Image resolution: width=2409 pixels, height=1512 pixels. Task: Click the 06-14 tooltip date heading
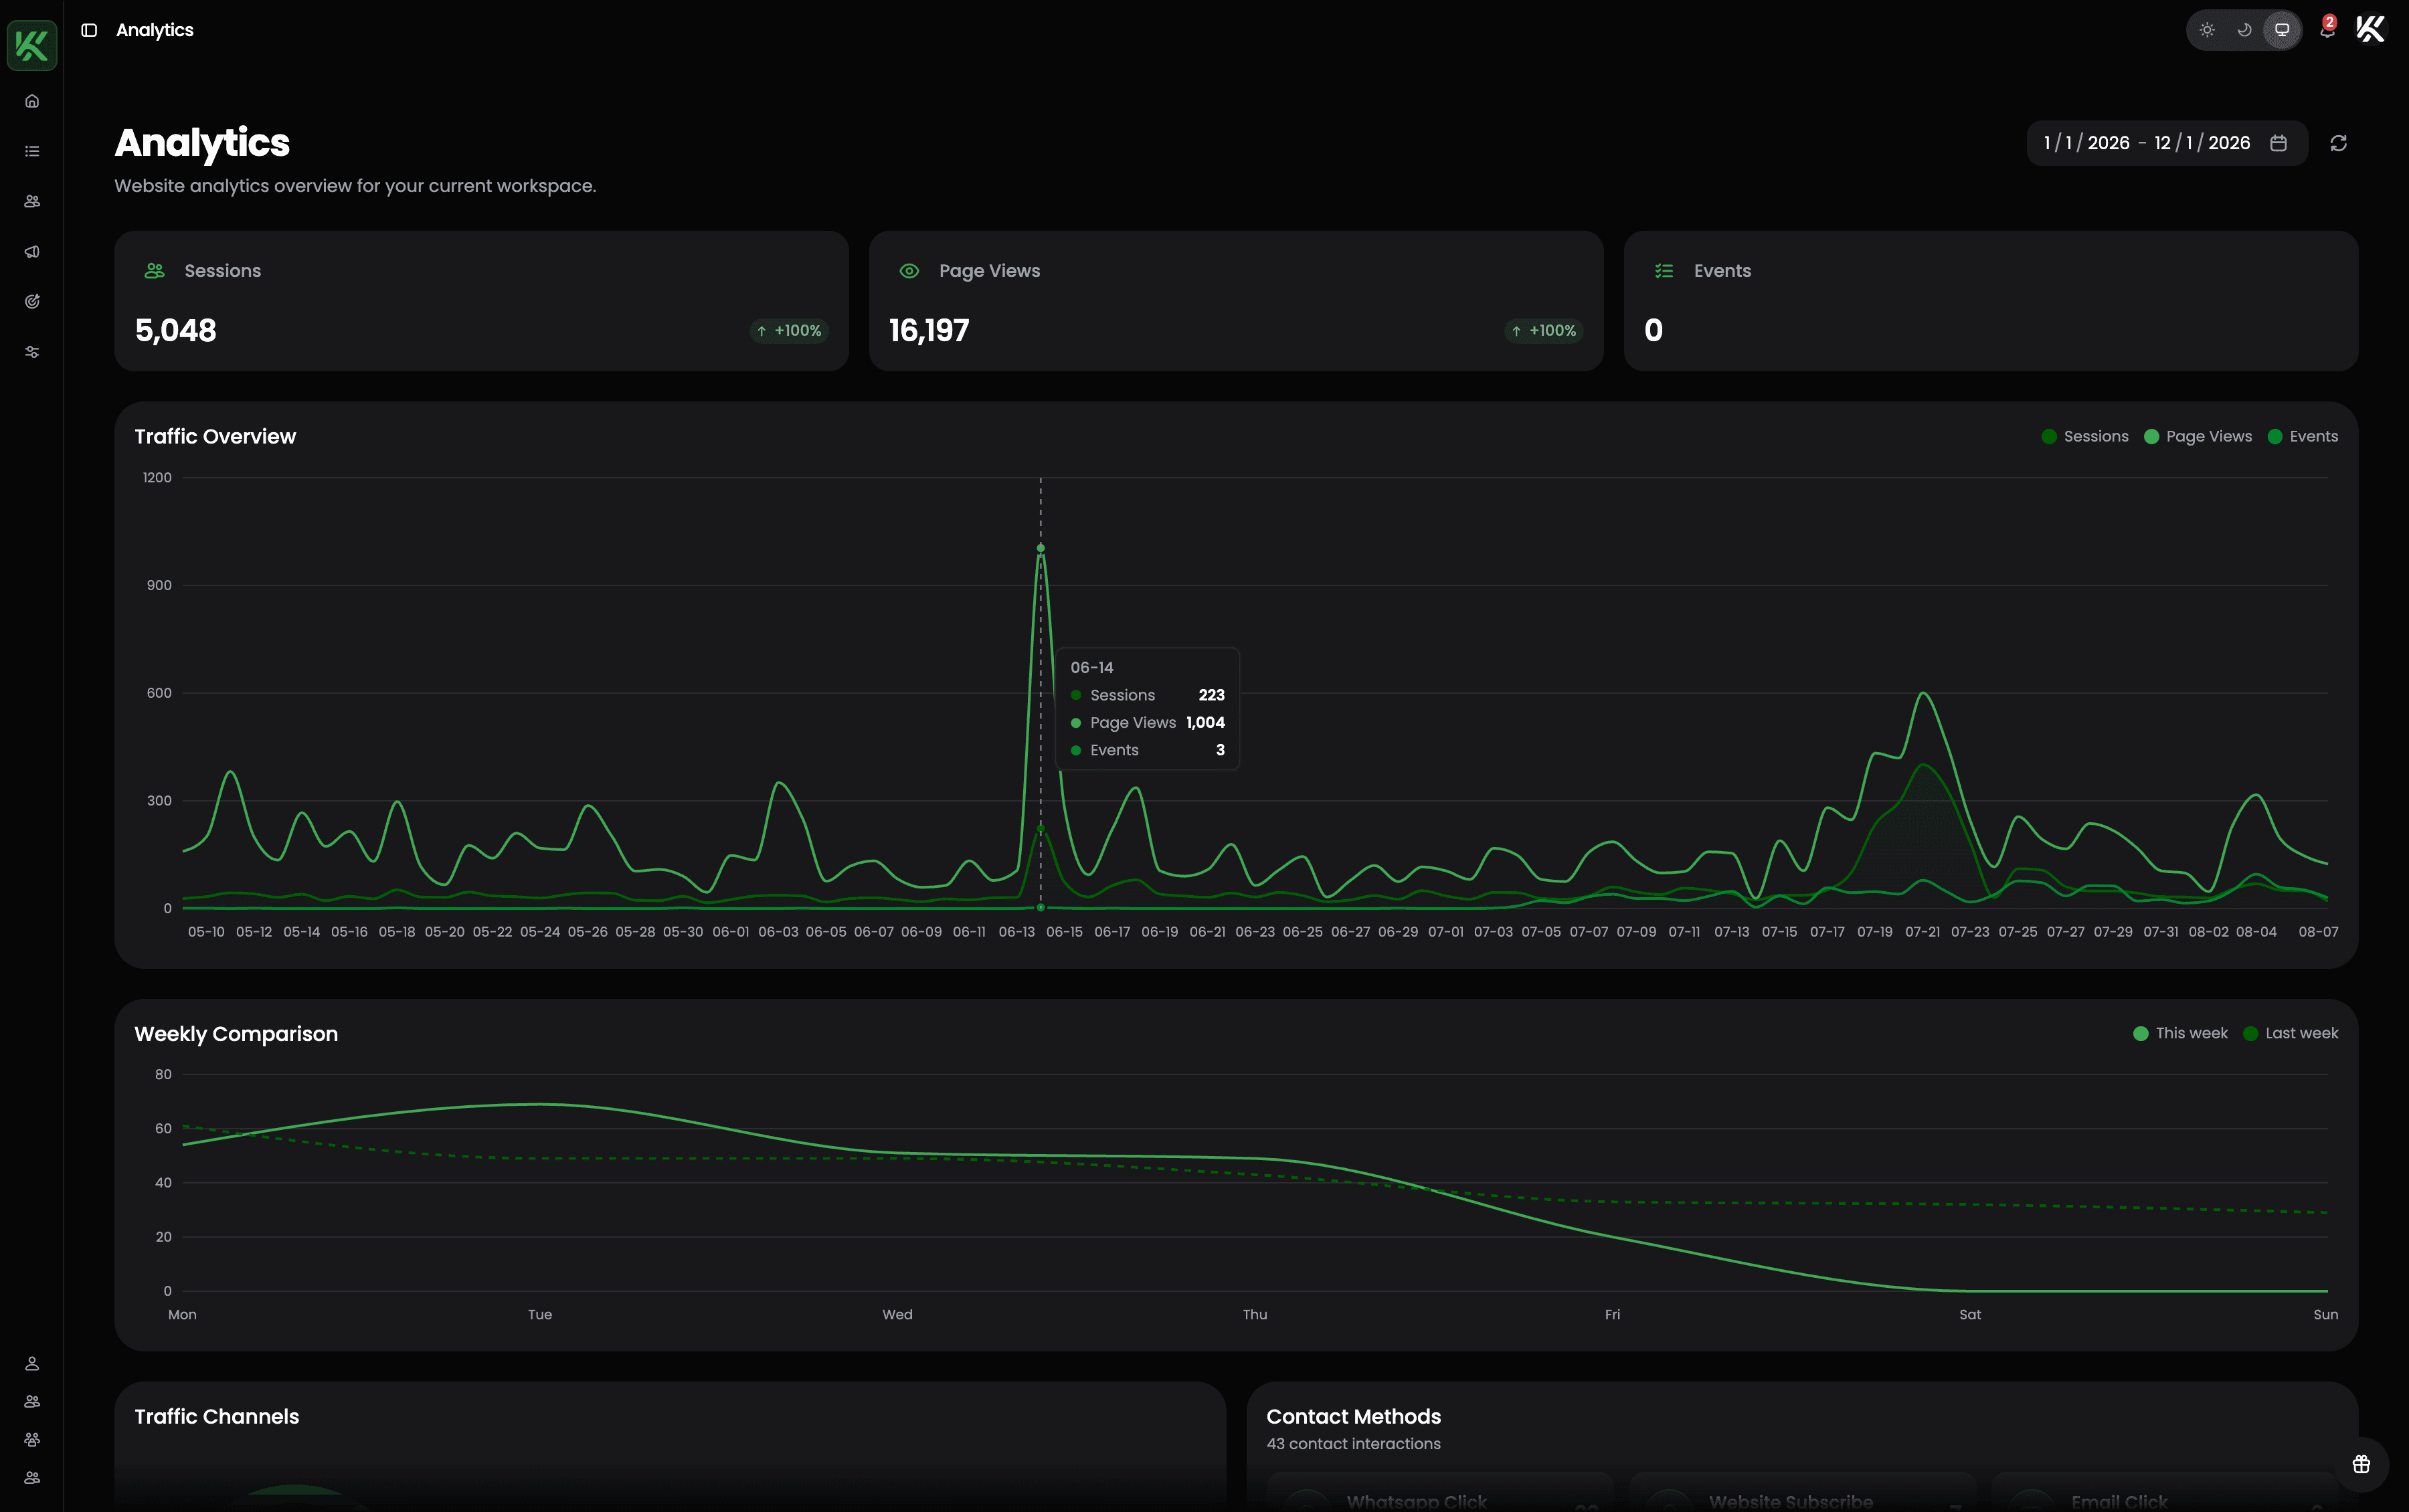(x=1091, y=667)
